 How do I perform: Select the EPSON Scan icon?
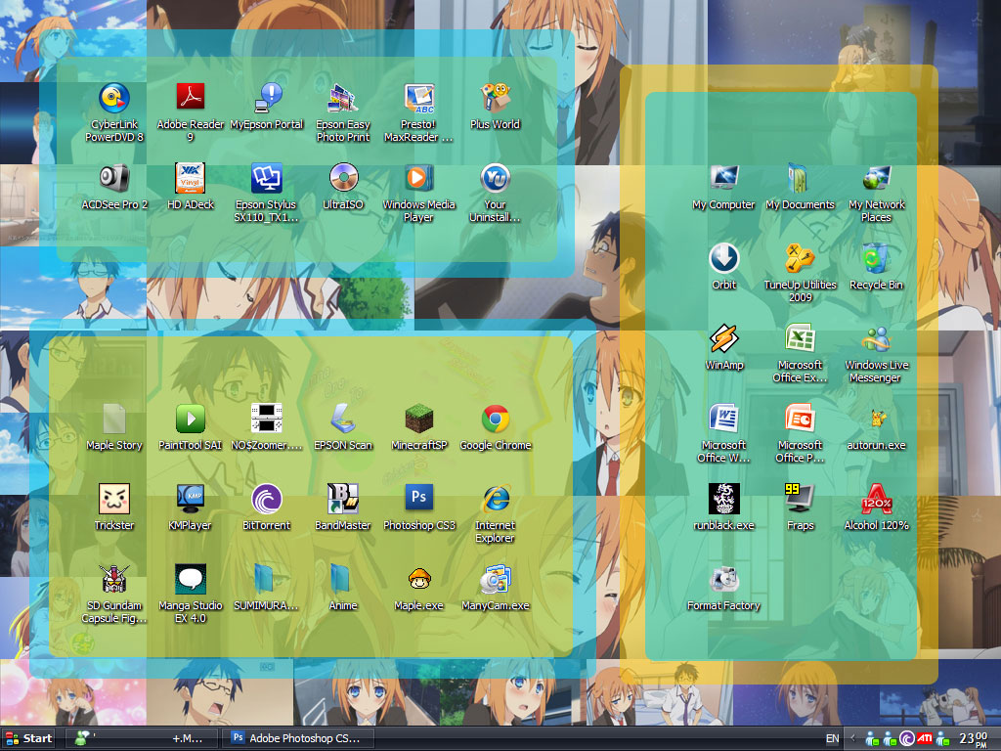[x=343, y=419]
